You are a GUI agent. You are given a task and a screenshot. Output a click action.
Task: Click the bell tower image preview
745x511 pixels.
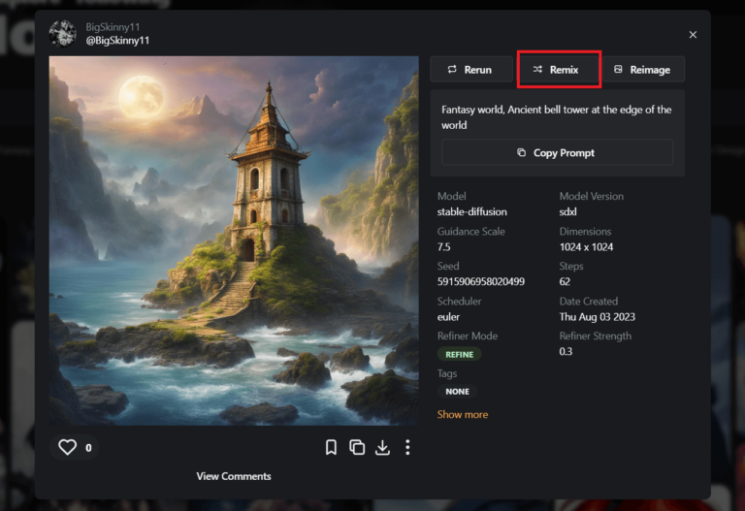[234, 240]
